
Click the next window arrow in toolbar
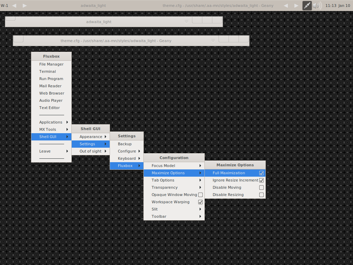pos(296,6)
